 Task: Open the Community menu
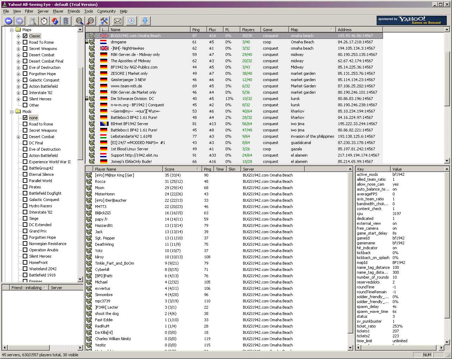coord(106,11)
